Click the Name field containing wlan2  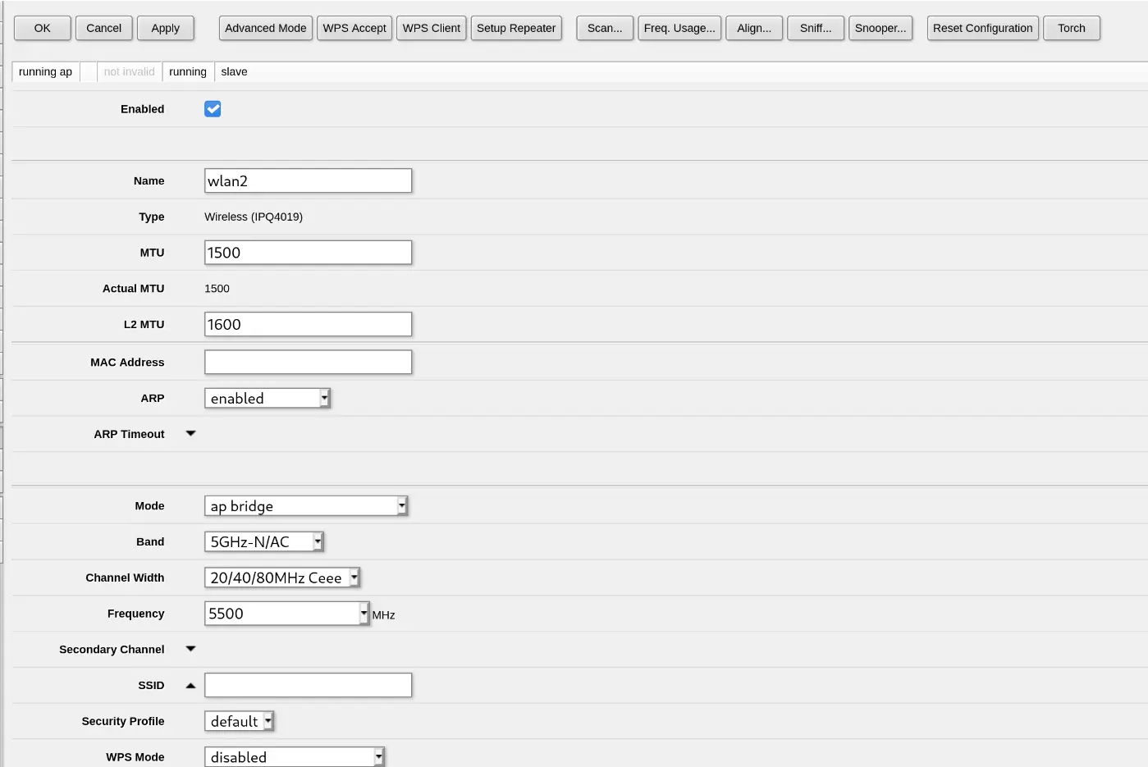click(x=308, y=180)
